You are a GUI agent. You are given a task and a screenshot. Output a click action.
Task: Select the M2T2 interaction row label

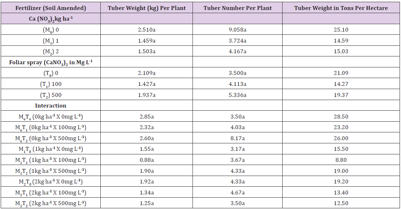(51, 204)
